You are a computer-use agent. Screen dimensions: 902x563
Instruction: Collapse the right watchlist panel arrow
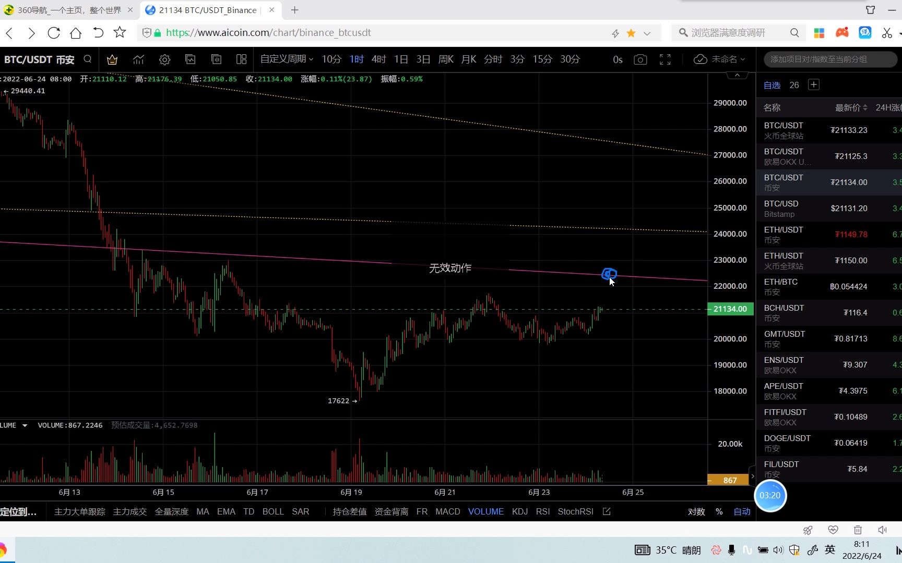click(752, 476)
